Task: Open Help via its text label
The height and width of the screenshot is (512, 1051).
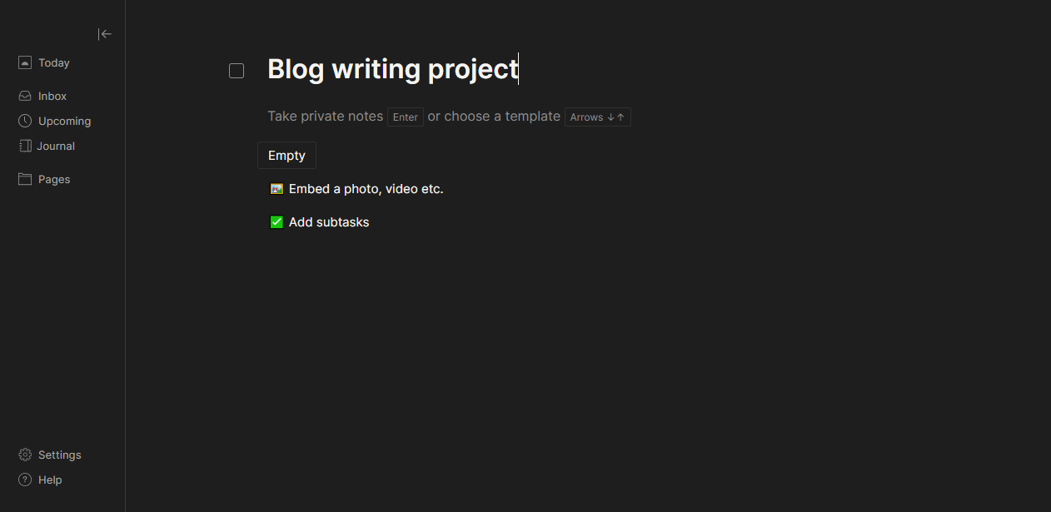Action: click(50, 480)
